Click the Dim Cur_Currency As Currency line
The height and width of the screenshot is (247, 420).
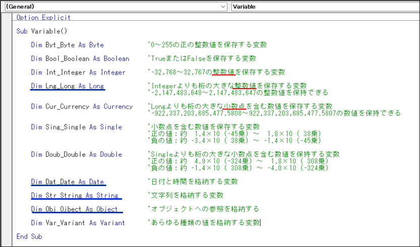(x=82, y=106)
